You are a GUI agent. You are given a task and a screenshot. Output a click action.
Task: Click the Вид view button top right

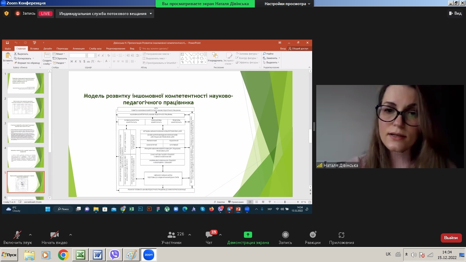click(455, 14)
